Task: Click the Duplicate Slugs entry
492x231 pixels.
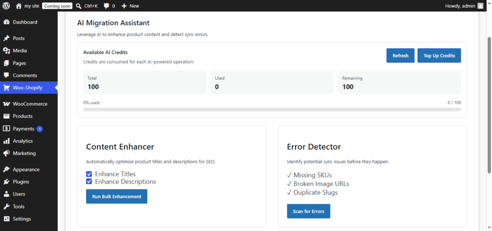Action: (x=312, y=193)
